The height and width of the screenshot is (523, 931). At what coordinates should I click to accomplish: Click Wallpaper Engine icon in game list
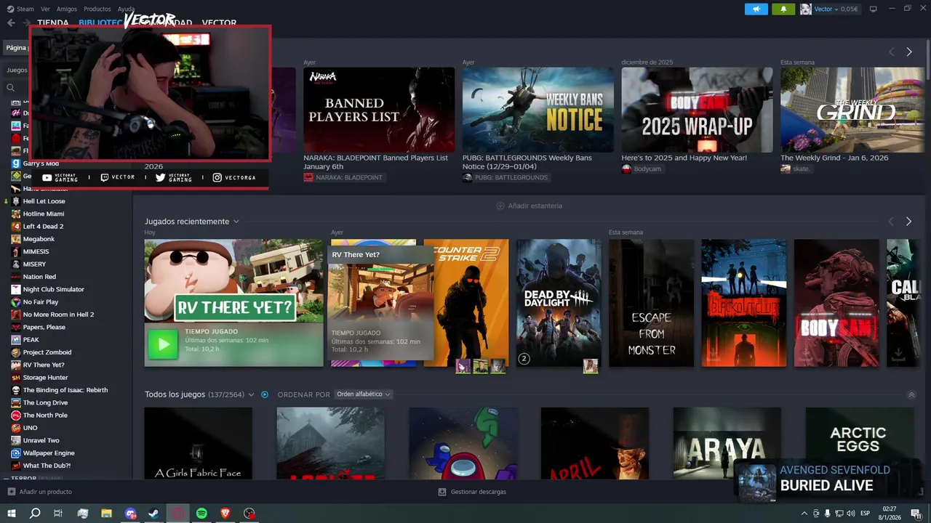click(x=16, y=453)
